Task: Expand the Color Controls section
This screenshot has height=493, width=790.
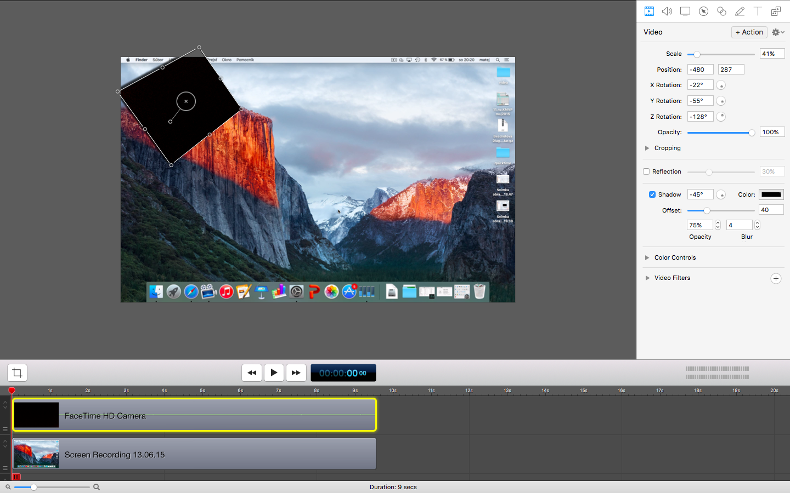Action: click(647, 257)
